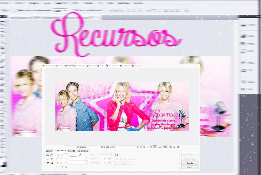Screen dimensions: 261x175
Task: Click the 614.2 KB file size label
Action: coord(141,147)
